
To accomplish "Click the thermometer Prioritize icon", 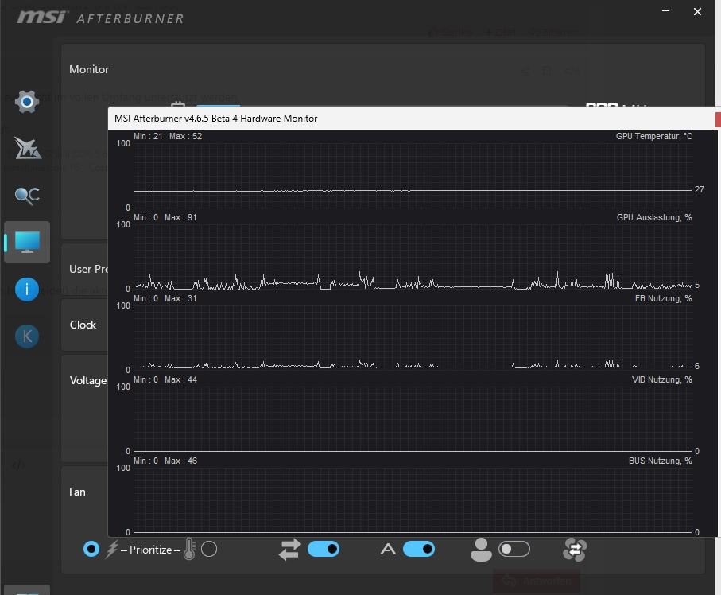I will click(x=189, y=549).
